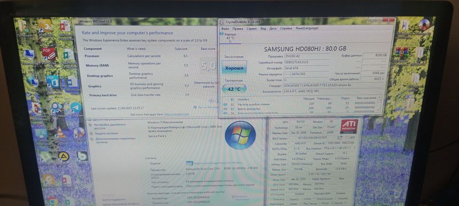Click the status icon for Время раскрутки row

pos(225,108)
